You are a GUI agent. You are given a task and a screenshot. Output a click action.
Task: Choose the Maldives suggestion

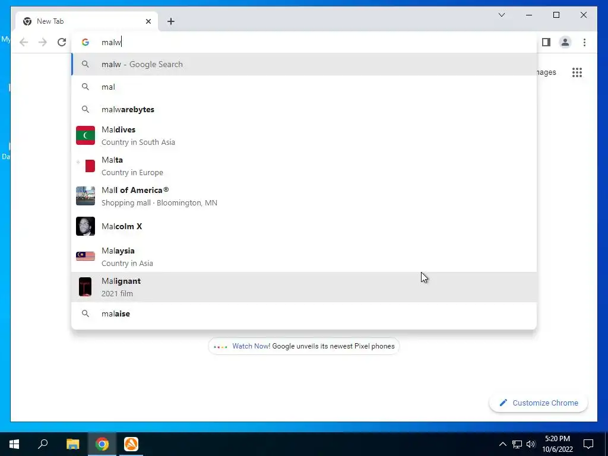(304, 136)
